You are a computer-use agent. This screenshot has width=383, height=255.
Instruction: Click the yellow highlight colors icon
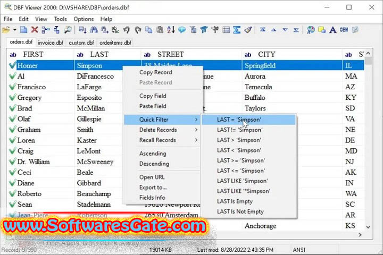[322, 30]
